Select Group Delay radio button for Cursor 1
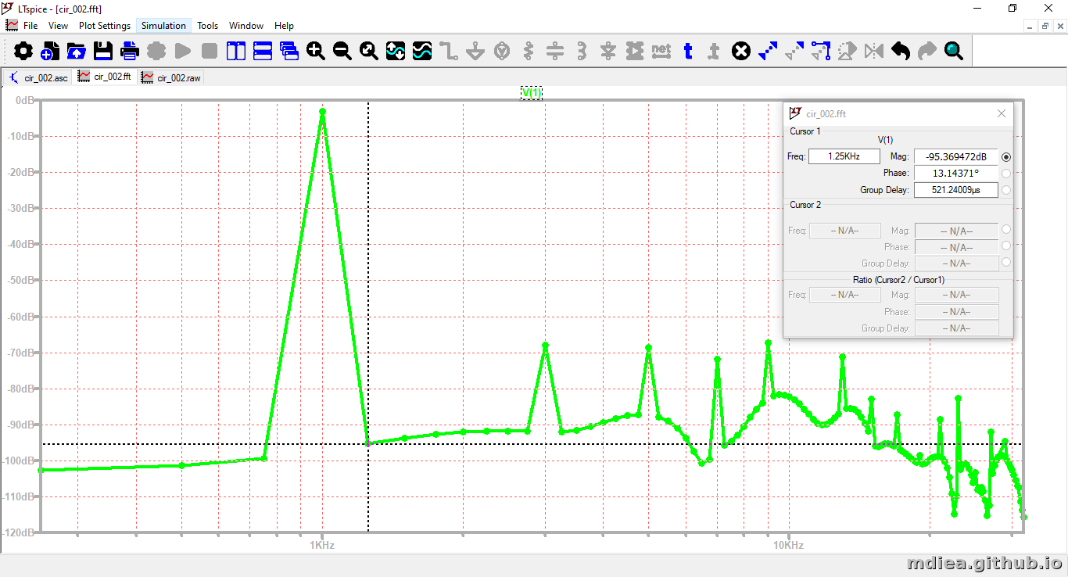Screen dimensions: 1068x577 [x=1006, y=190]
